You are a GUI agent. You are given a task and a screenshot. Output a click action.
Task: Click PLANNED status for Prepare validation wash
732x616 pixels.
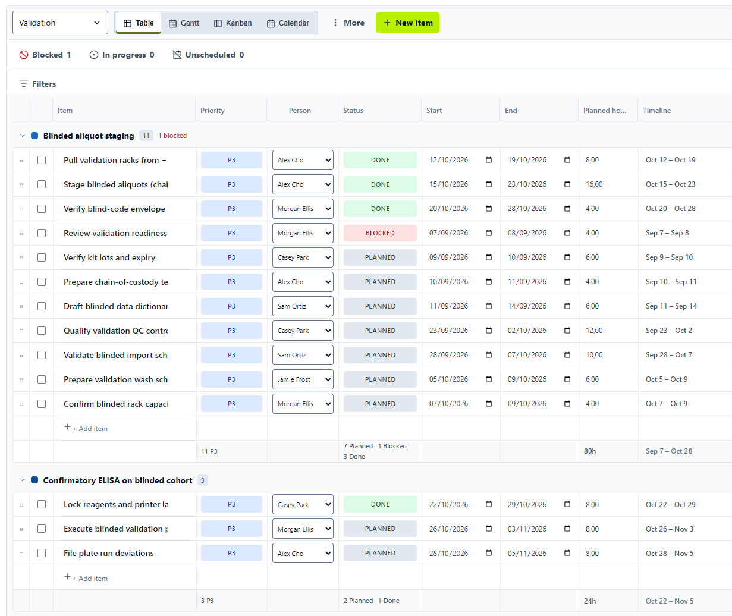(x=380, y=379)
